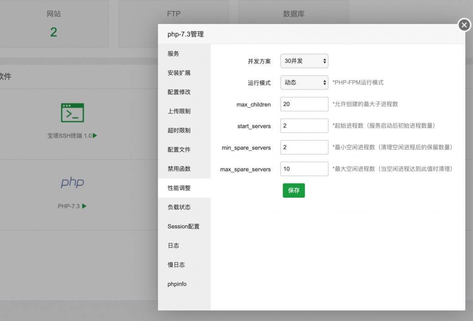Click the *PHP-FPM运行模式 hint text
The height and width of the screenshot is (321, 473).
coord(358,82)
